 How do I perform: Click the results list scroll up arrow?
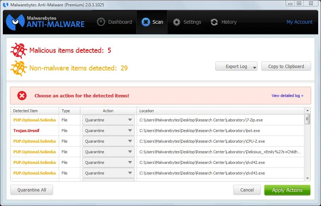pyautogui.click(x=308, y=110)
